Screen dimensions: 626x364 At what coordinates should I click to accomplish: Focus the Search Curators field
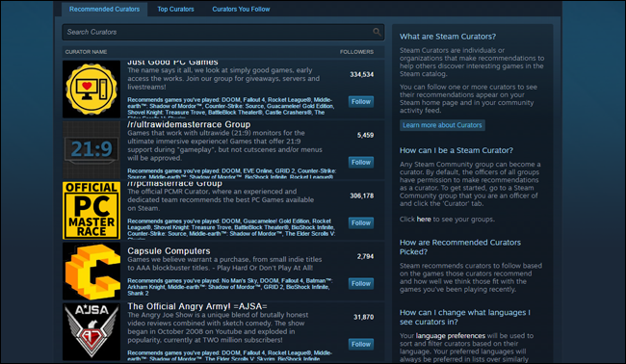click(223, 32)
